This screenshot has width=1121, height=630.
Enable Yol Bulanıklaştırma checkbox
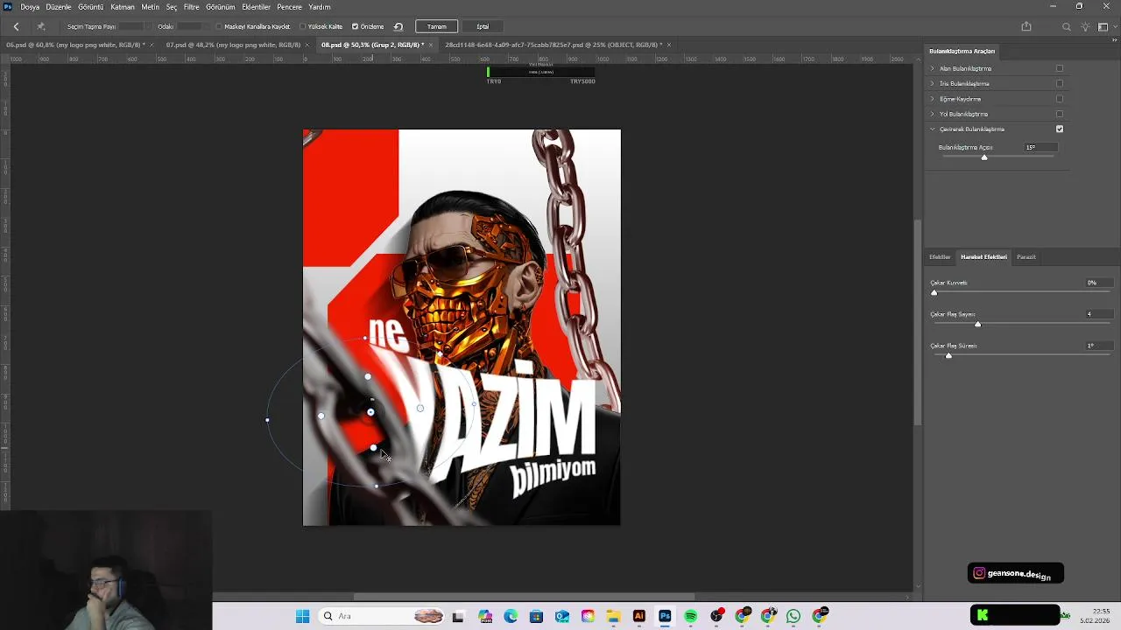click(x=1060, y=114)
